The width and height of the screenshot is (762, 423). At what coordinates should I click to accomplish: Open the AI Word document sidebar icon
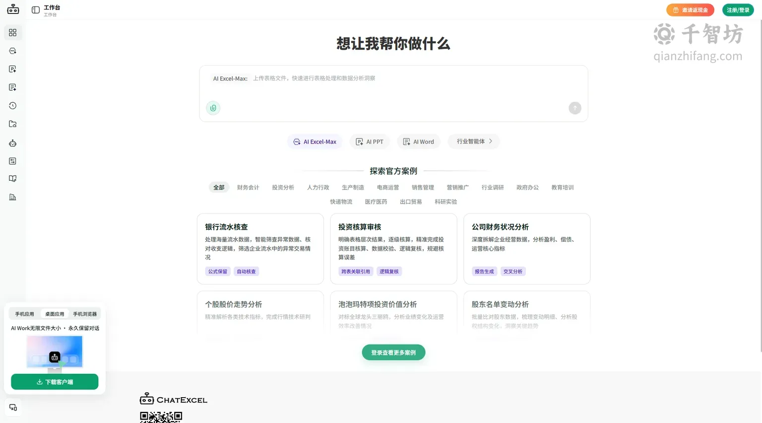coord(13,87)
